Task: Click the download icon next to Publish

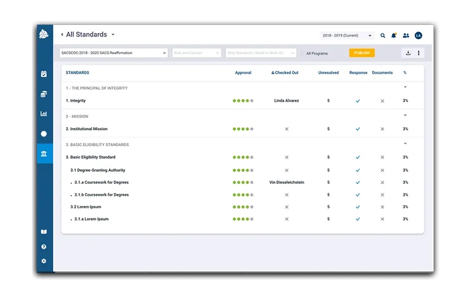Action: (x=408, y=53)
